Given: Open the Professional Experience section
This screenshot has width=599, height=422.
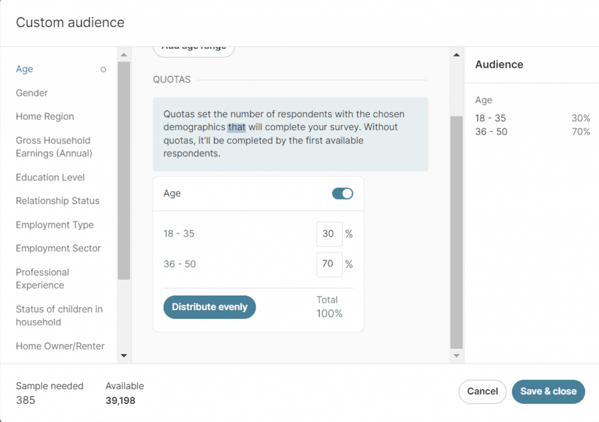Looking at the screenshot, I should pyautogui.click(x=42, y=279).
